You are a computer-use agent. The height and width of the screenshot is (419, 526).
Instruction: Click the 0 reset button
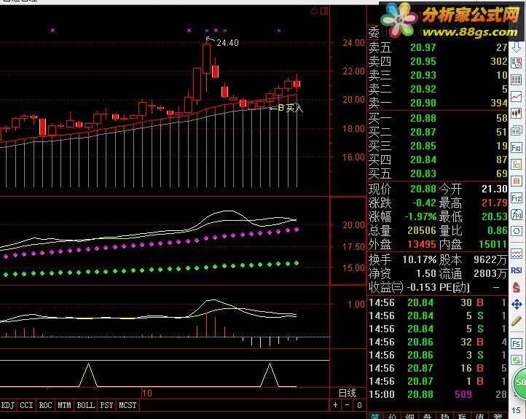tap(359, 405)
